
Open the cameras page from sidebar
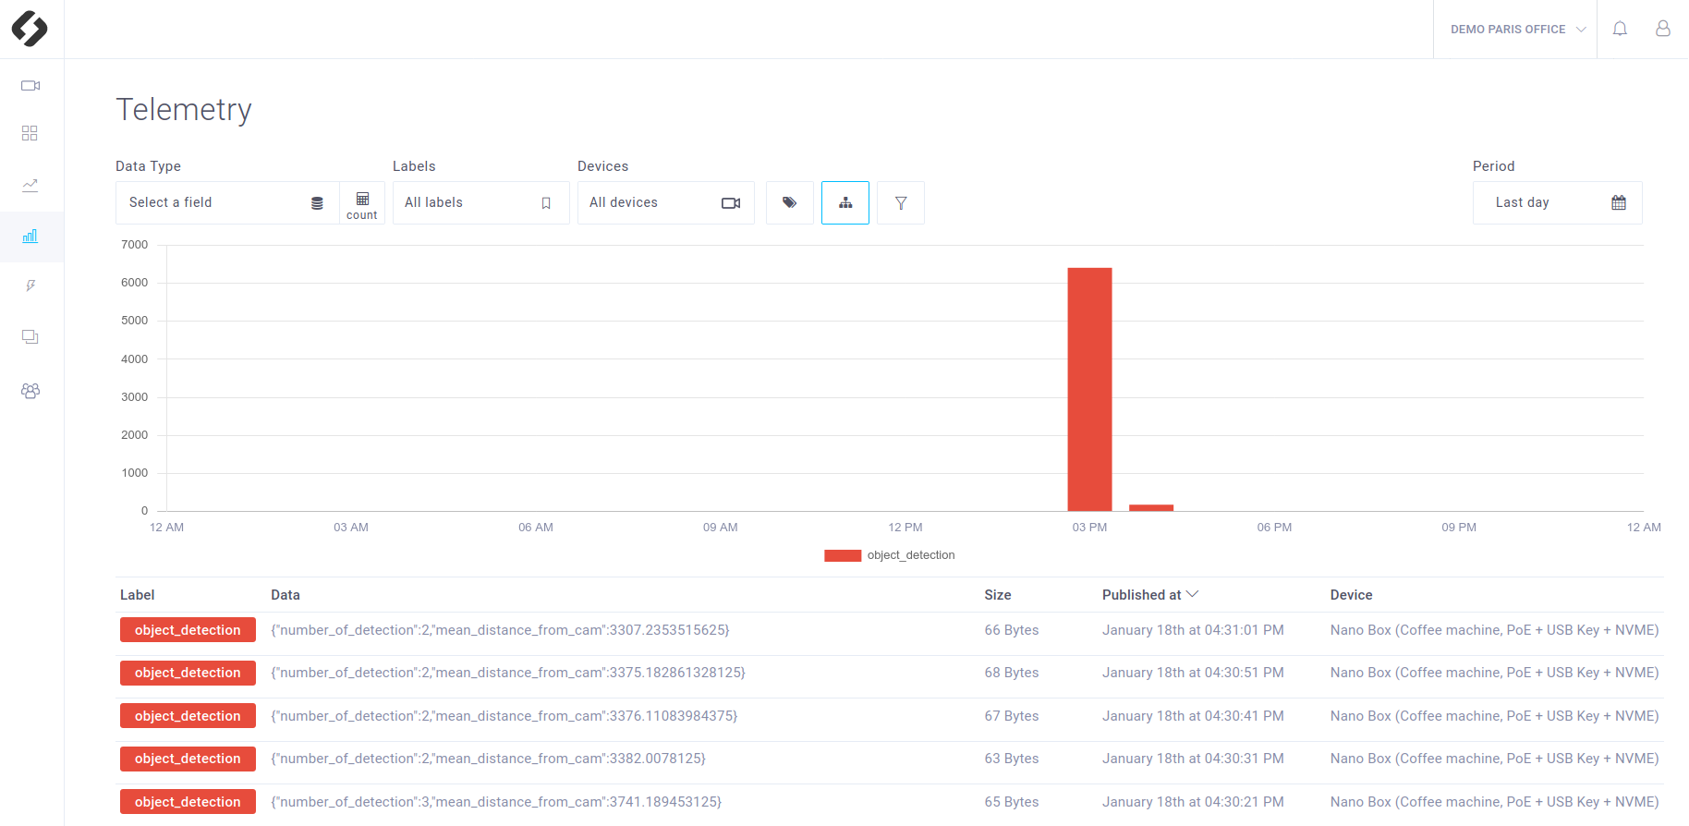(x=30, y=86)
